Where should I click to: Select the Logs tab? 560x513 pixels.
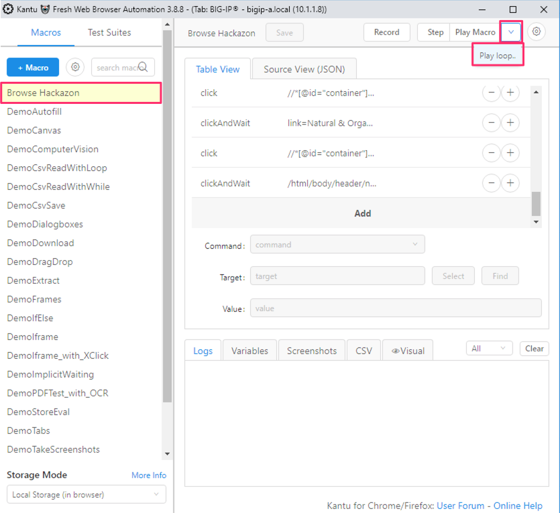point(203,351)
